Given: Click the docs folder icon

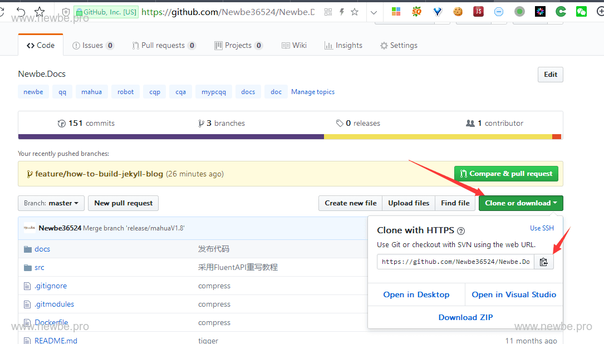Looking at the screenshot, I should pyautogui.click(x=28, y=249).
